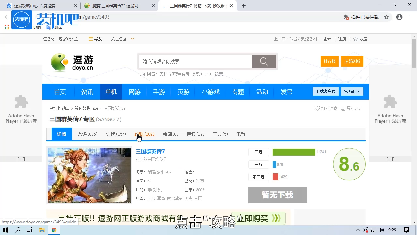Click the doyo.cn logo

pos(71,61)
